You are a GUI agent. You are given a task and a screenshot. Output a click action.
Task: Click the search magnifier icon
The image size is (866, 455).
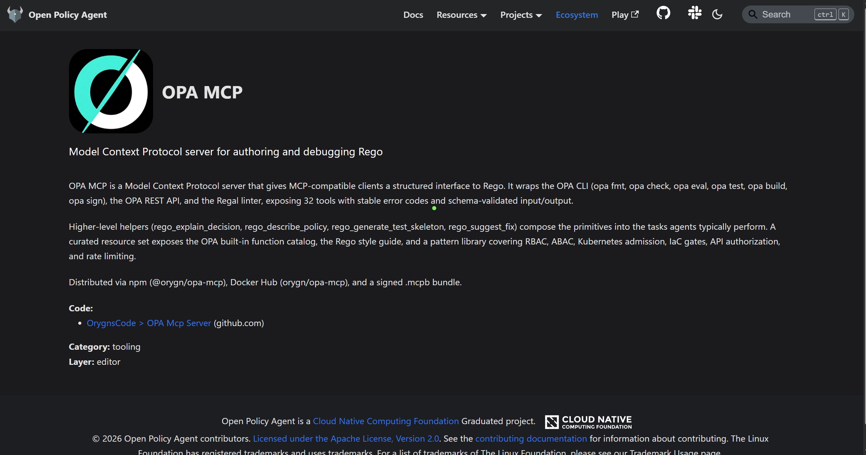coord(753,14)
